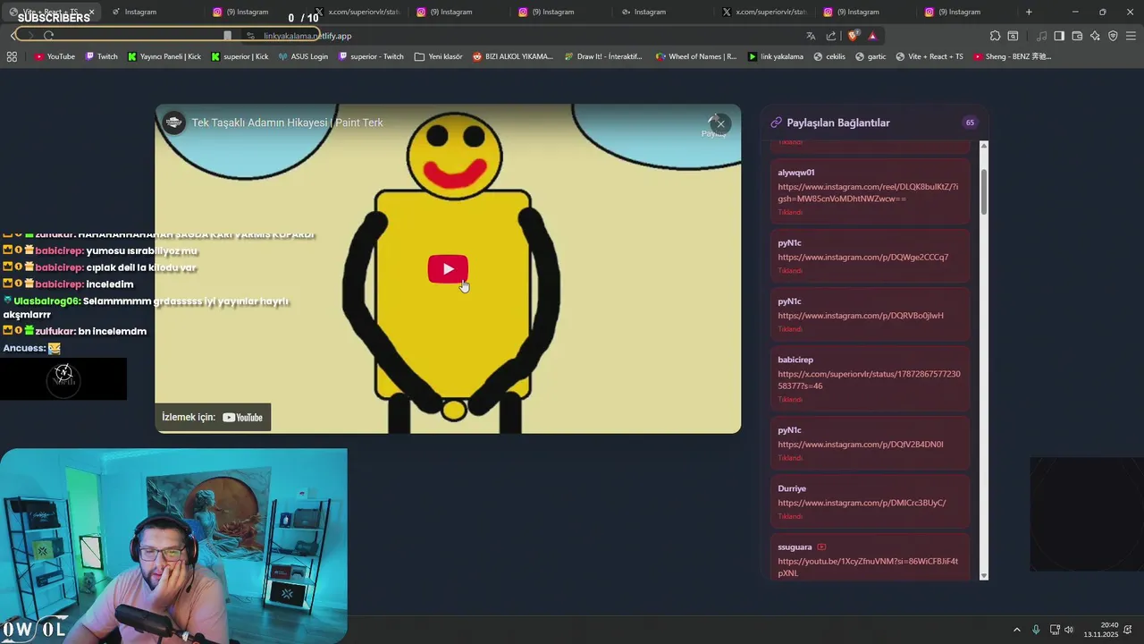
Task: Open babicirep's x.com superiorvlr status link
Action: point(869,380)
